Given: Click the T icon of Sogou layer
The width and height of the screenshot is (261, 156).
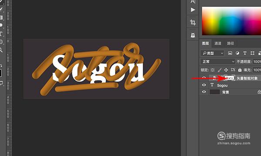Looking at the screenshot, I should pos(212,85).
